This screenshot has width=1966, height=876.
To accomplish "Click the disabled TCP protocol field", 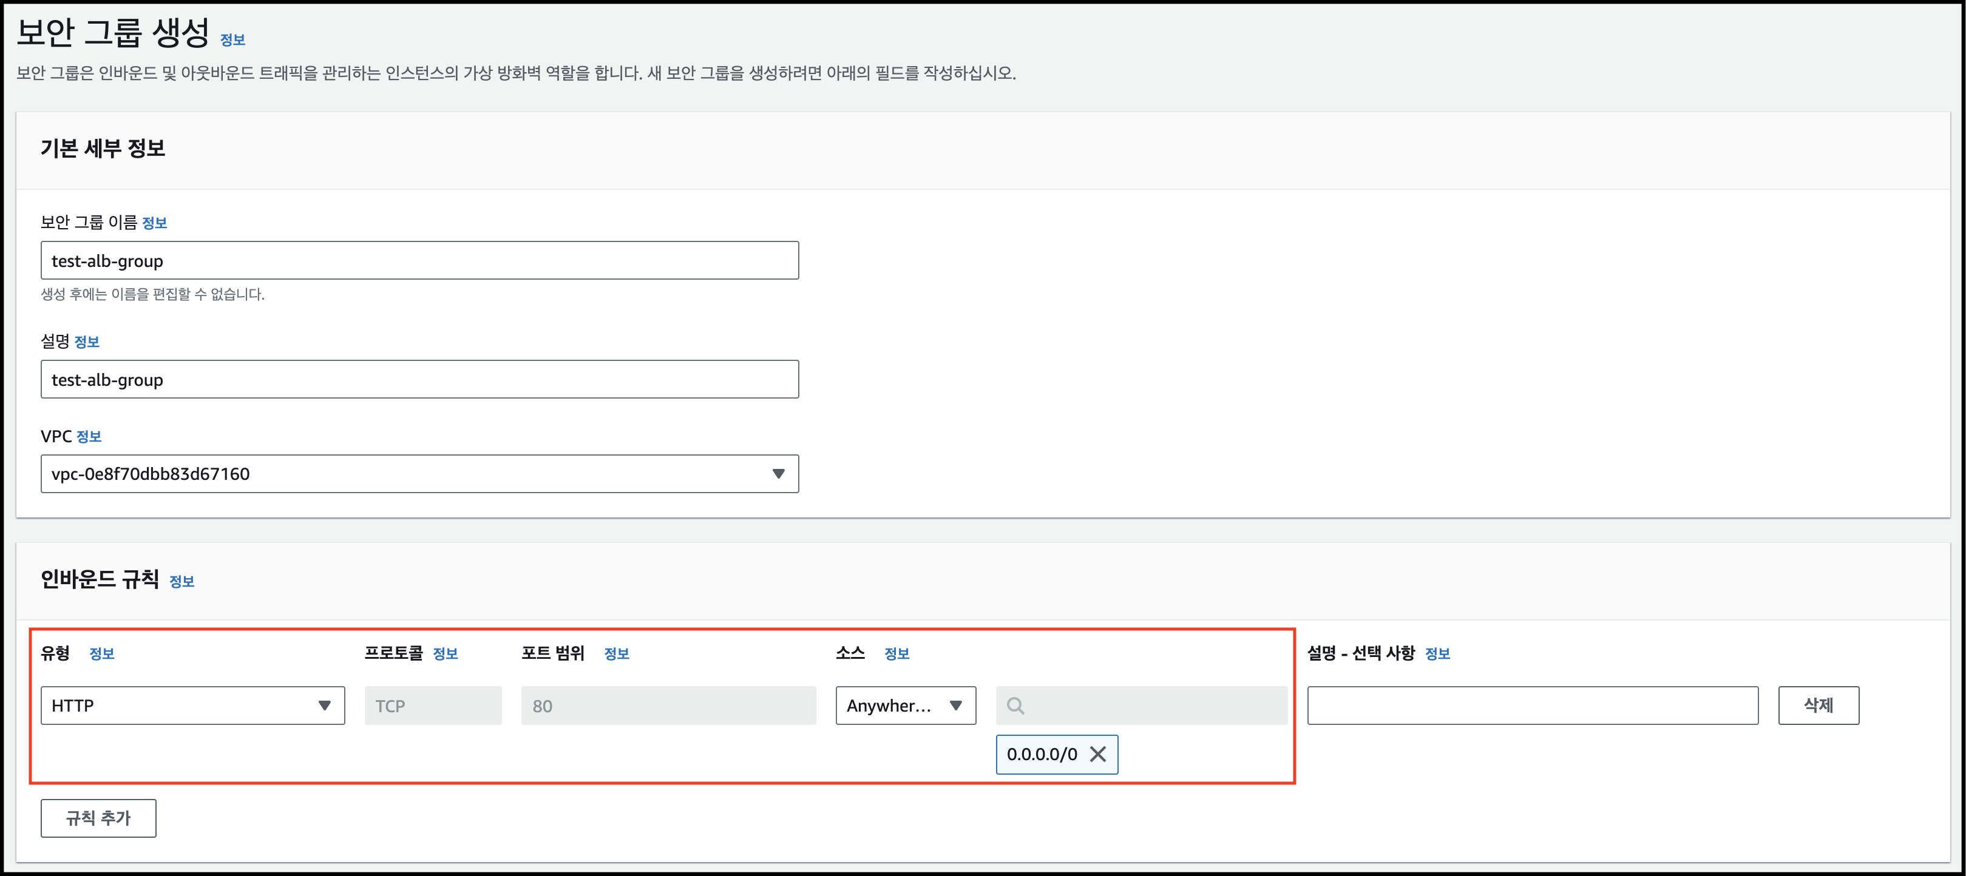I will [433, 706].
